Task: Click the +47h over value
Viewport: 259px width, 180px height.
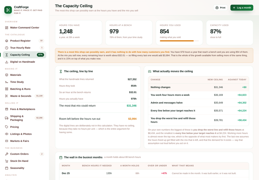Action: click(164, 174)
